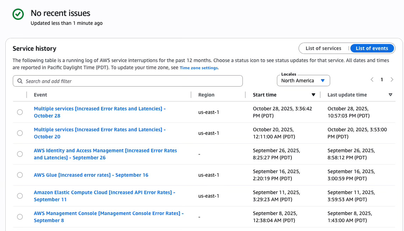This screenshot has width=404, height=231.
Task: Click start time September 16, 2025, 2:20:19 PM
Action: click(277, 175)
